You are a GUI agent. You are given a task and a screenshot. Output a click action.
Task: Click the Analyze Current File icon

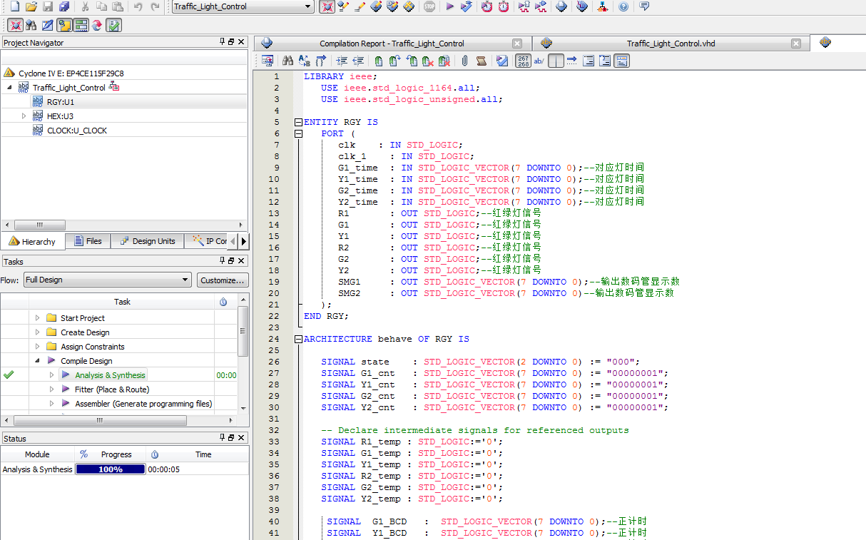pos(502,61)
